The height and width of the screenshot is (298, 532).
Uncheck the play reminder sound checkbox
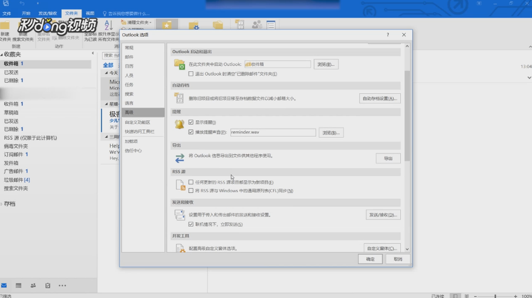pos(191,132)
